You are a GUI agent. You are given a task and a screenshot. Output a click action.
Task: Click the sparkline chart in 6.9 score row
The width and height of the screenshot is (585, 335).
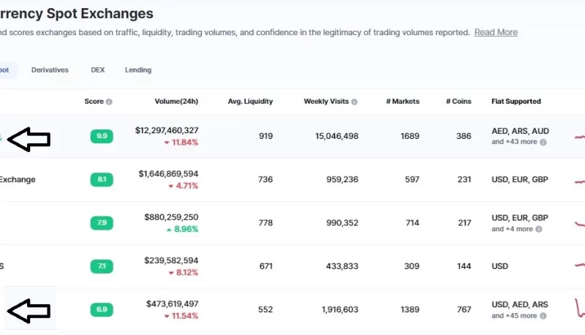(x=579, y=308)
